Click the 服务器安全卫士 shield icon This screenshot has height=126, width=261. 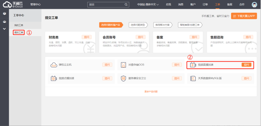[123, 78]
